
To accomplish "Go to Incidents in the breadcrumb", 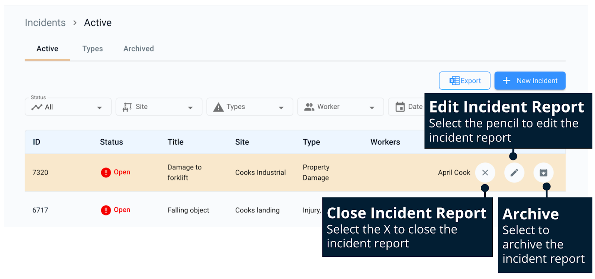I will pyautogui.click(x=45, y=23).
